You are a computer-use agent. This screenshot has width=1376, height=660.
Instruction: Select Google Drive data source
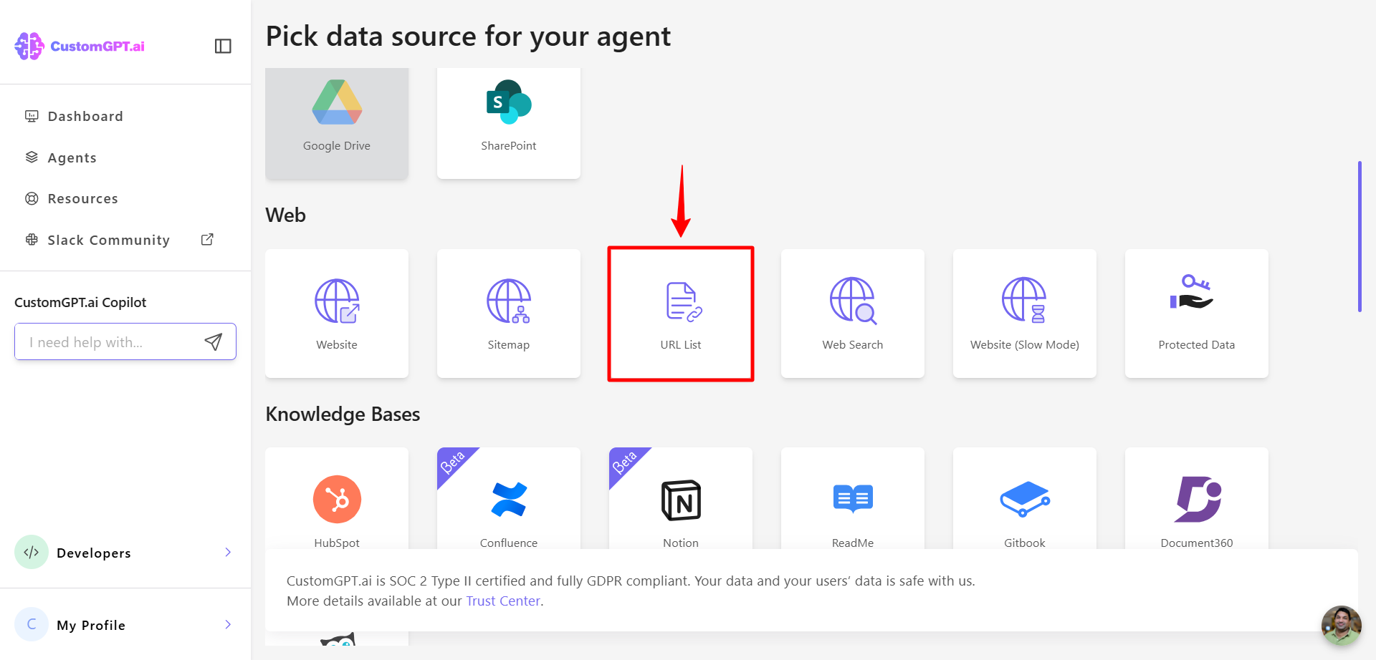pos(337,122)
